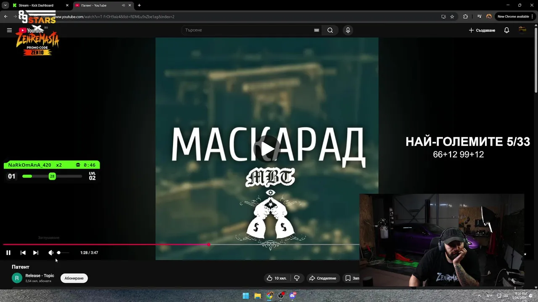538x302 pixels.
Task: Adjust the volume slider knob
Action: (59, 253)
